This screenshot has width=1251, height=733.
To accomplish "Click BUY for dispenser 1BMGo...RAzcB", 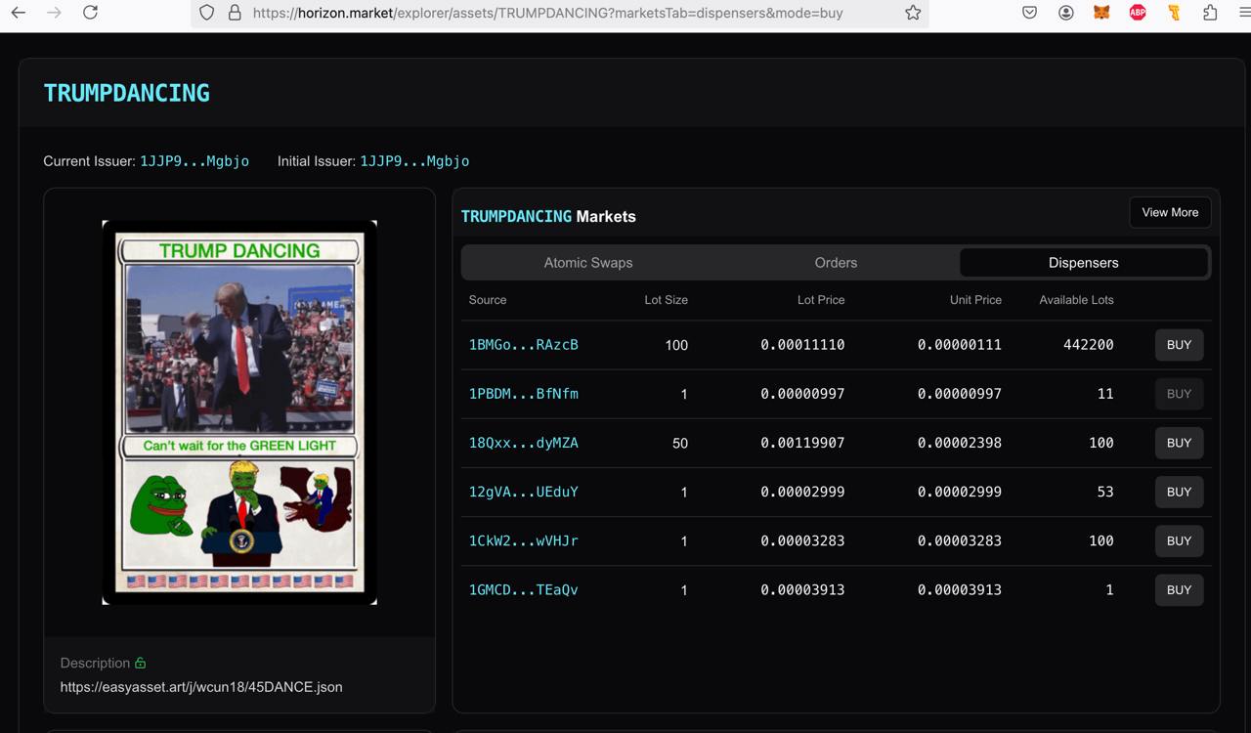I will [x=1179, y=345].
